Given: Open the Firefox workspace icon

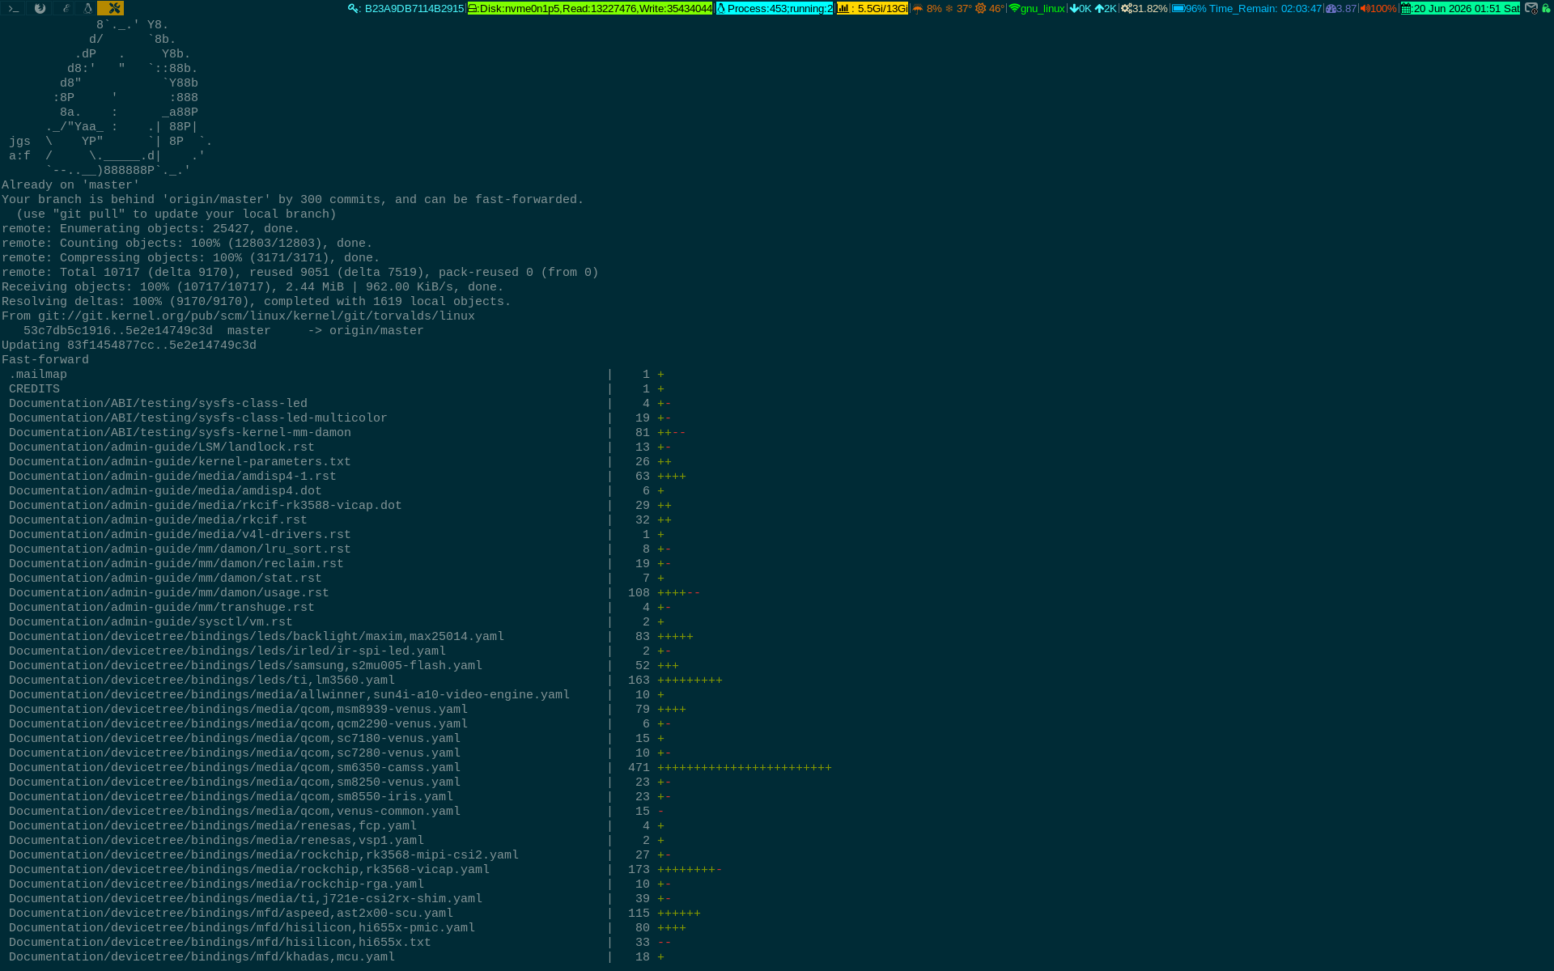Looking at the screenshot, I should pos(40,8).
